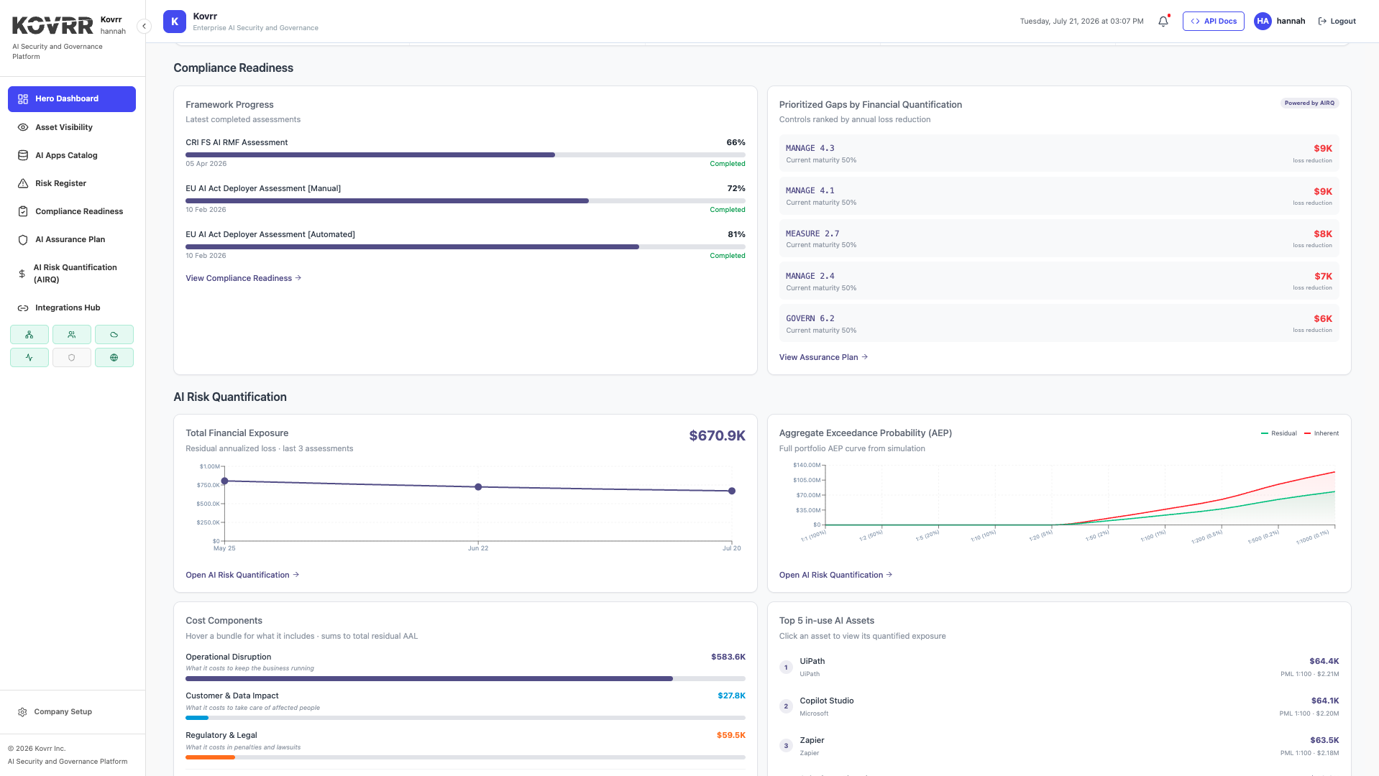Click the link icon for Integrations Hub
Viewport: 1379px width, 776px height.
tap(23, 308)
